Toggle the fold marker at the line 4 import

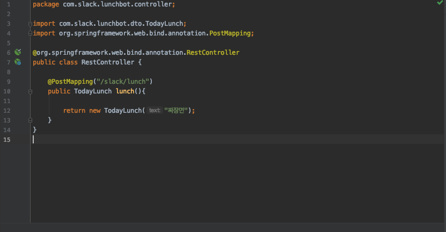(x=30, y=33)
